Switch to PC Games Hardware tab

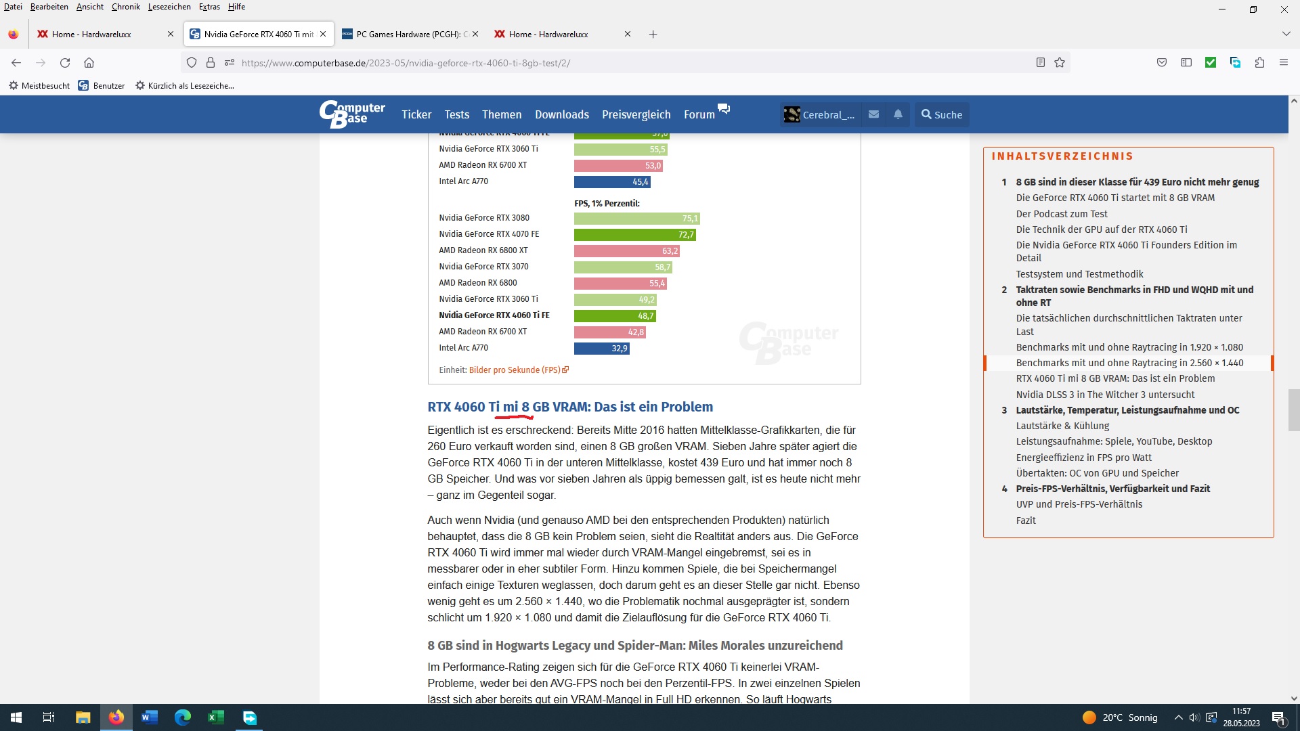click(410, 34)
